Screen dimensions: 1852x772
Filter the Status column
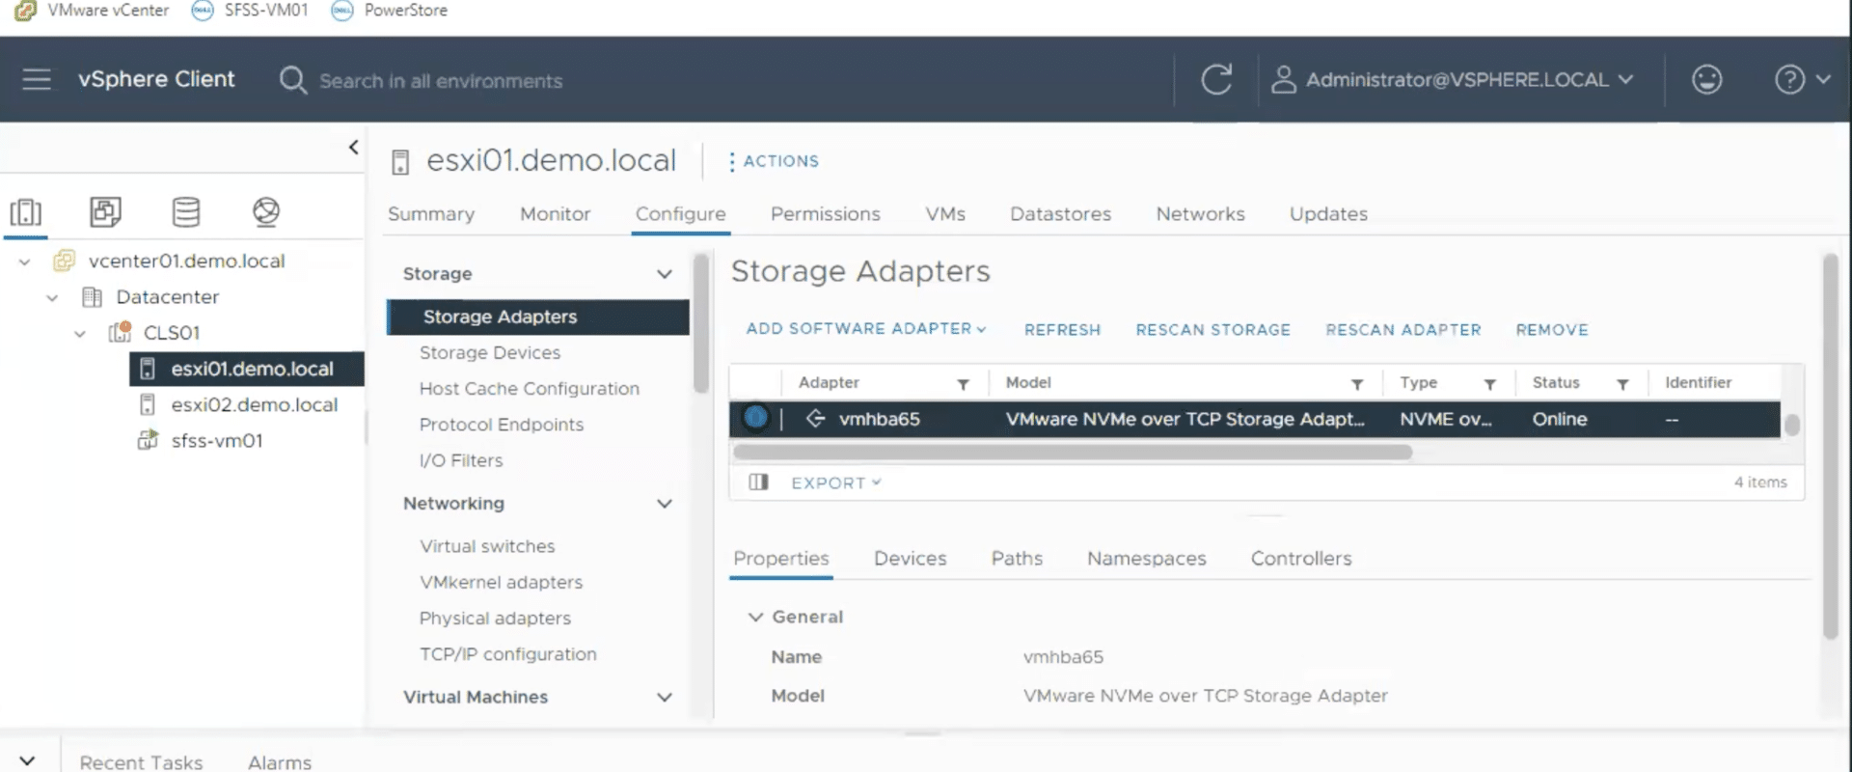1622,384
